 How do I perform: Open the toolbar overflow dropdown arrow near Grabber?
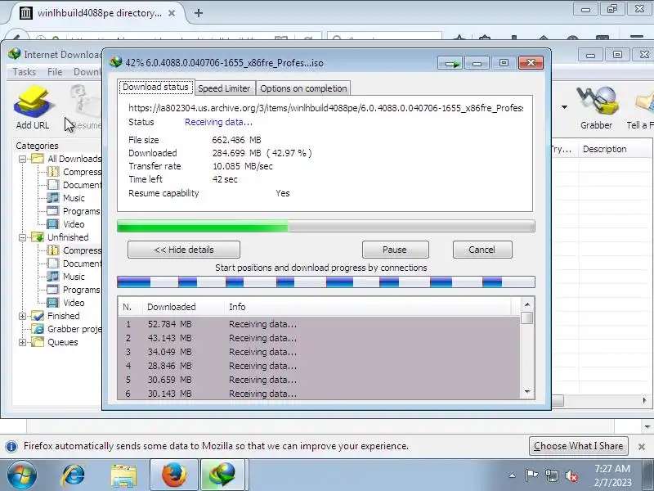pyautogui.click(x=564, y=107)
